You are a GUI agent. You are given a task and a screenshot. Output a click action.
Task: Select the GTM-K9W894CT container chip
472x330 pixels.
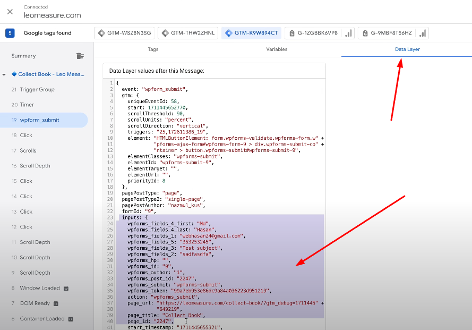coord(251,33)
